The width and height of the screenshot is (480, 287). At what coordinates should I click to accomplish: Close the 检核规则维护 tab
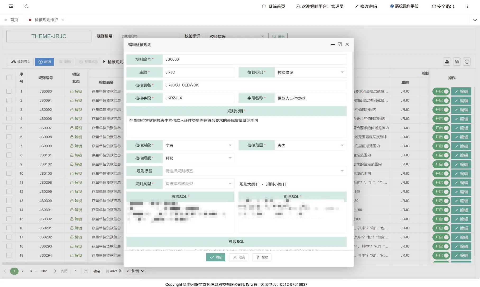click(63, 20)
